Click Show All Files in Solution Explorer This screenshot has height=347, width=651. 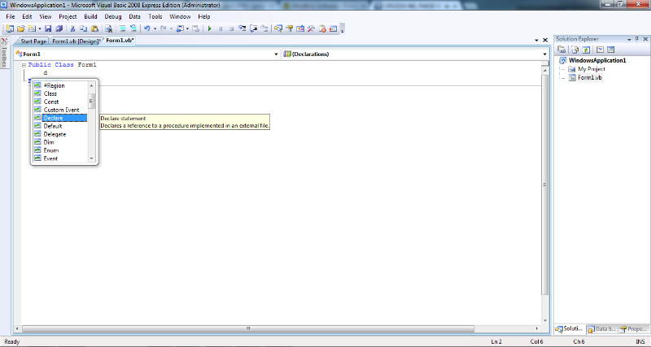573,50
